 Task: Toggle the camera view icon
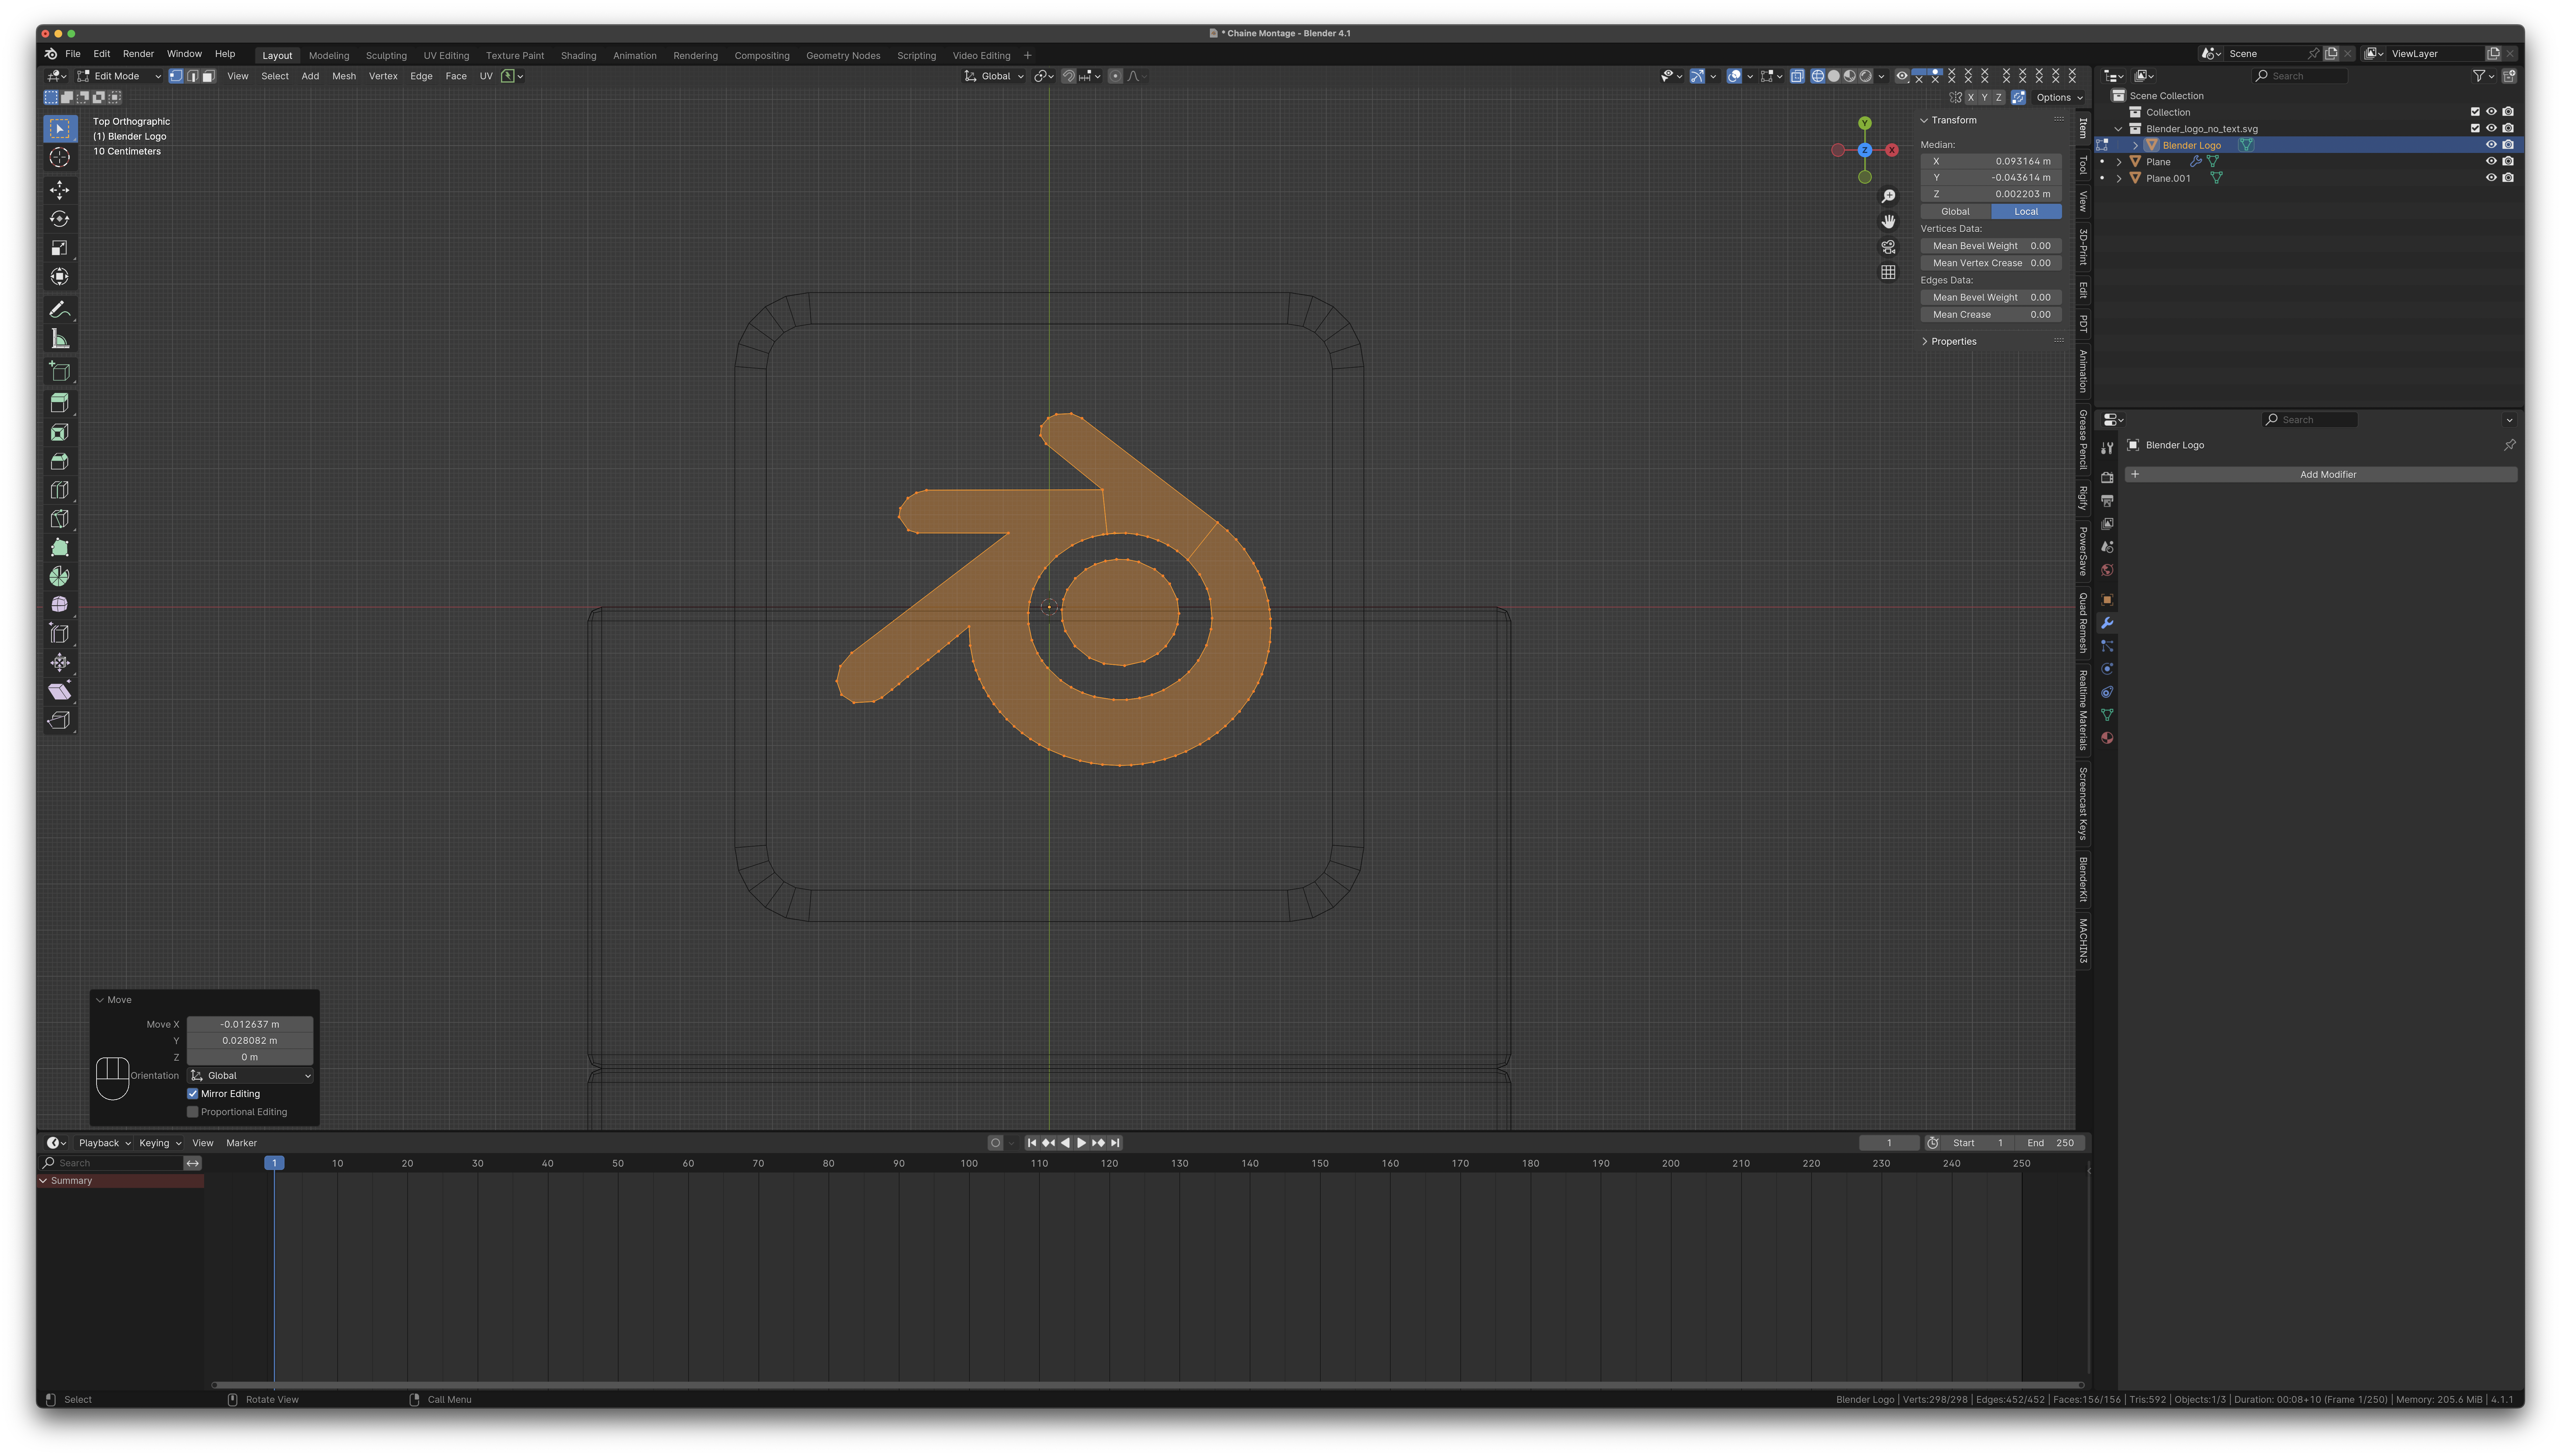[1888, 247]
